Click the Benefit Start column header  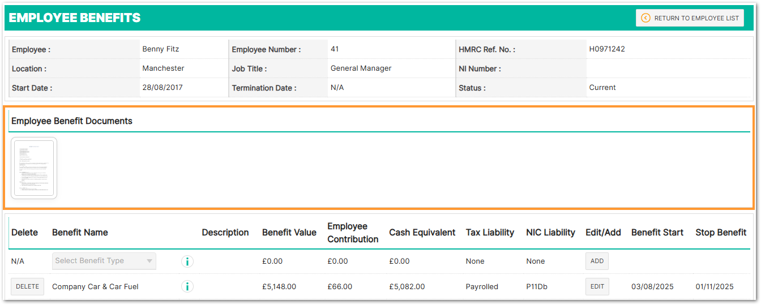coord(657,233)
